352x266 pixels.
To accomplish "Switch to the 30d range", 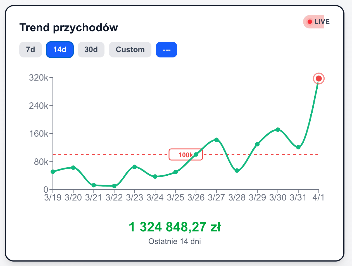I will [91, 50].
